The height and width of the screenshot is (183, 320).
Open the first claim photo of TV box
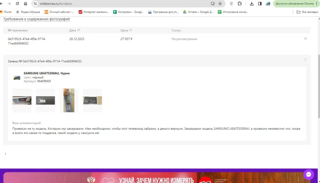pos(22,100)
